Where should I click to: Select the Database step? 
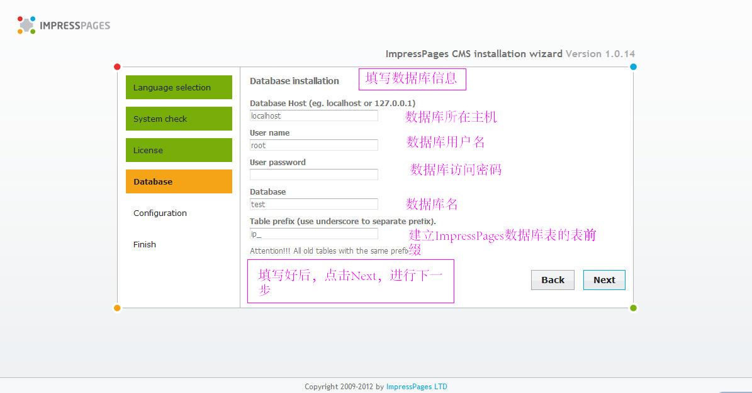click(x=179, y=181)
